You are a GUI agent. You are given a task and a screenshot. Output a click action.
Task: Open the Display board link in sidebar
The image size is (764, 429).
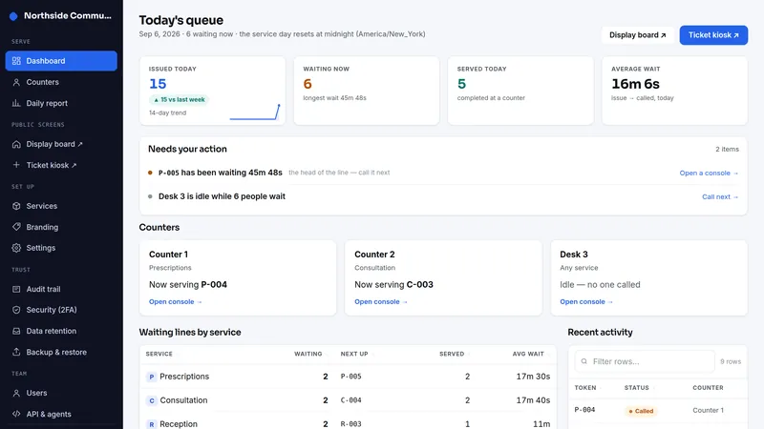point(61,144)
